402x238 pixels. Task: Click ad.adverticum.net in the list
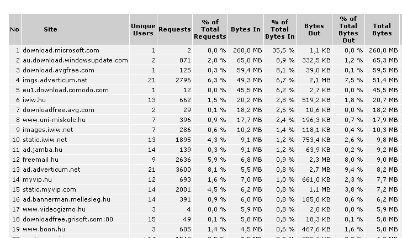[51, 170]
